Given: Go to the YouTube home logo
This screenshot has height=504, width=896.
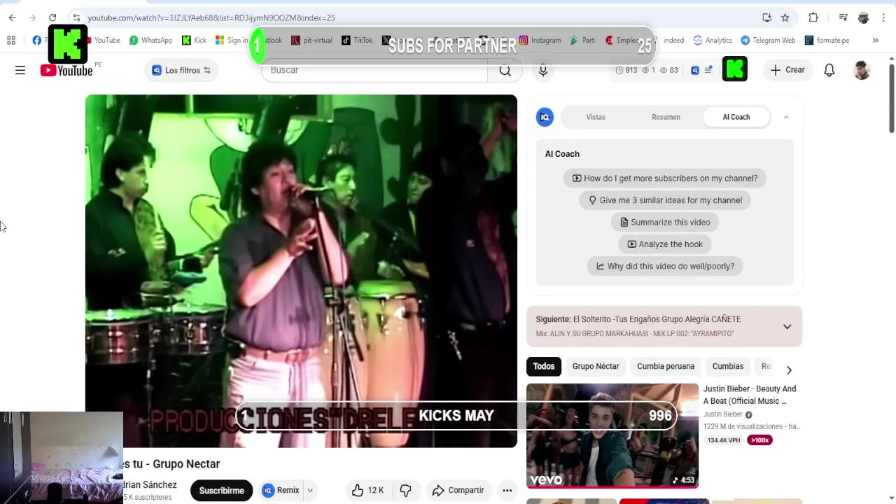Looking at the screenshot, I should coord(66,70).
